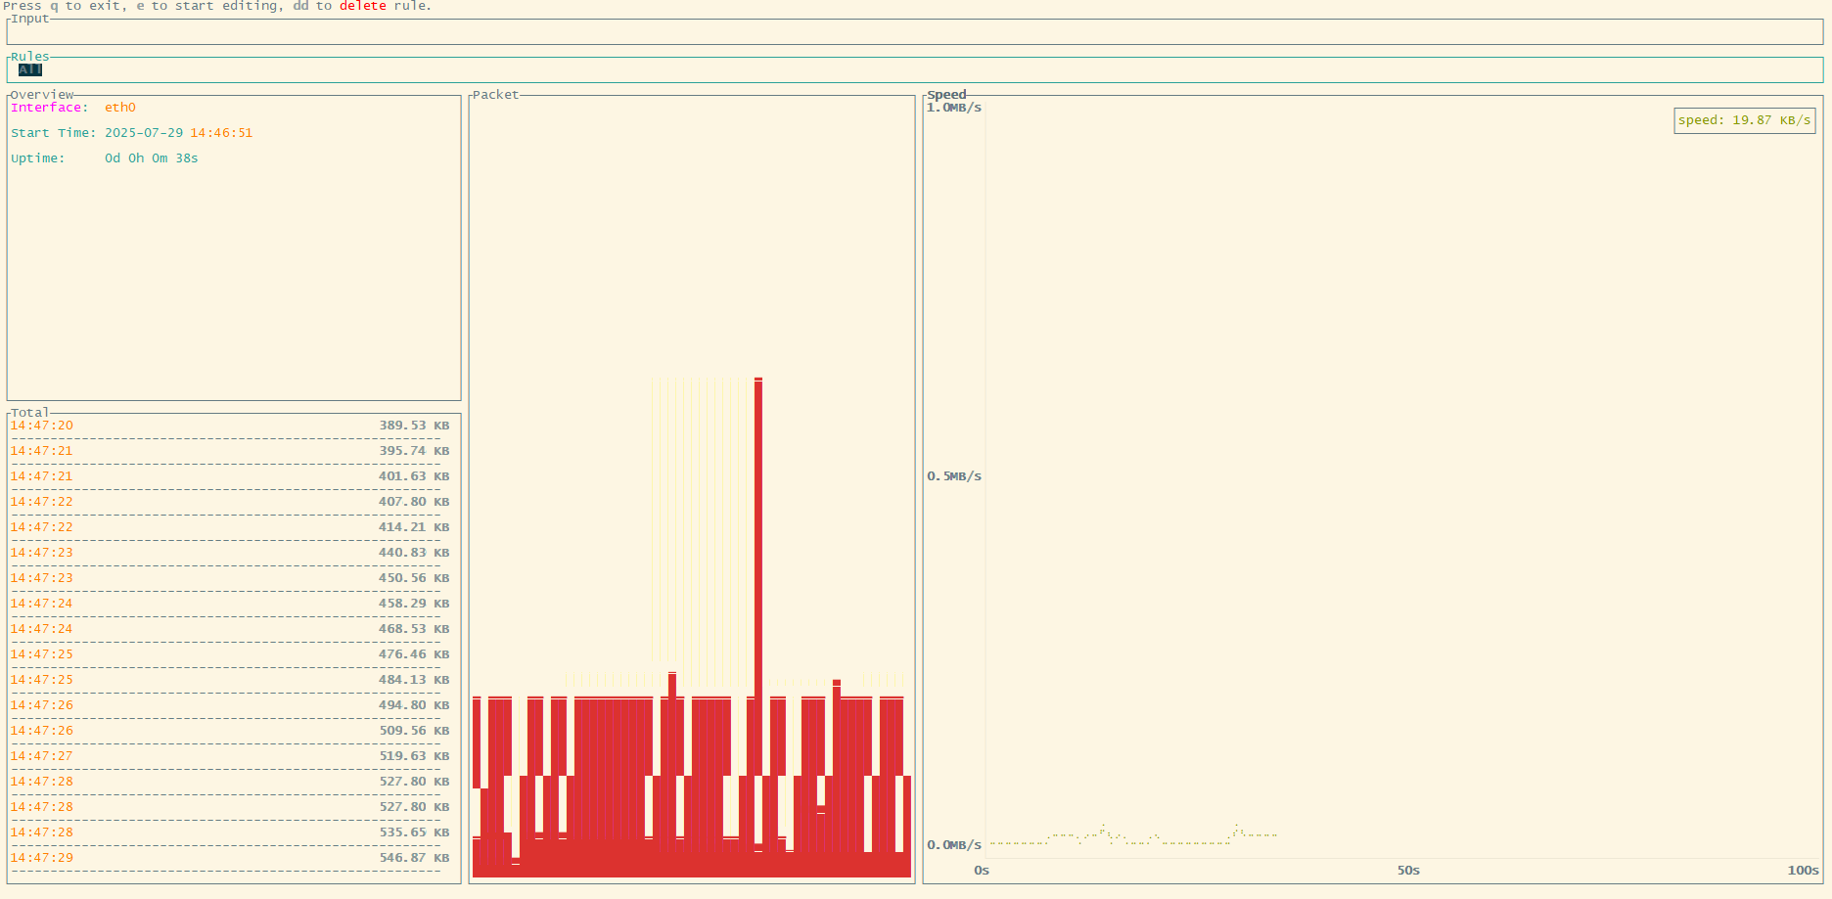Click the 0s label on time axis
Screen dimensions: 1832x899
pos(982,871)
